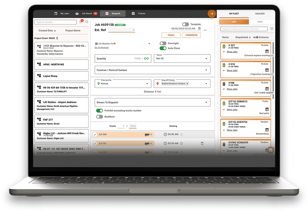Screen dimensions: 308x211
Task: Open the My Jobs tab
Action: (62, 13)
